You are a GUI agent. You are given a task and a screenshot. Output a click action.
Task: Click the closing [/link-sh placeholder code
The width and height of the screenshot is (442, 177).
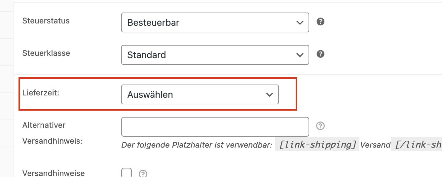click(x=417, y=145)
